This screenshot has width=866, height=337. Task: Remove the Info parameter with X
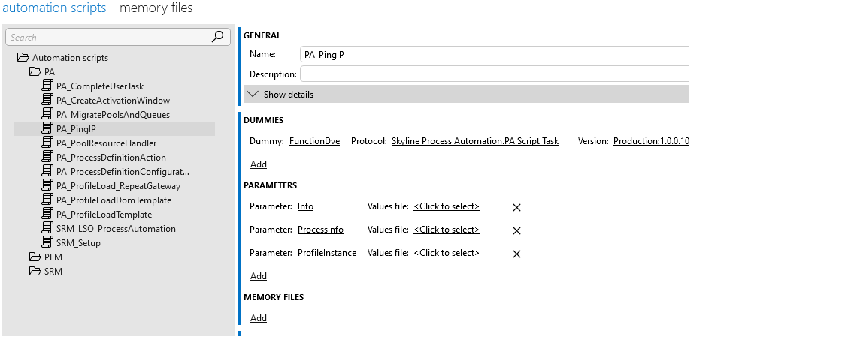coord(516,207)
